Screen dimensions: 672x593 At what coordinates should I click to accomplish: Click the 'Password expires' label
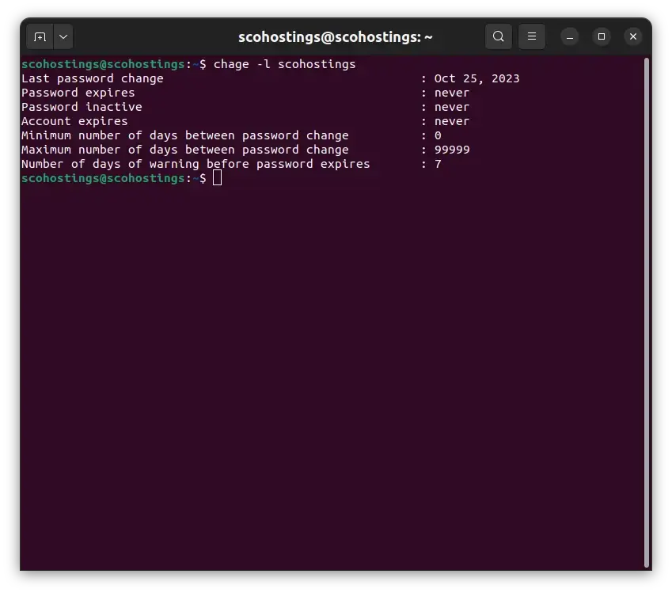pos(78,93)
